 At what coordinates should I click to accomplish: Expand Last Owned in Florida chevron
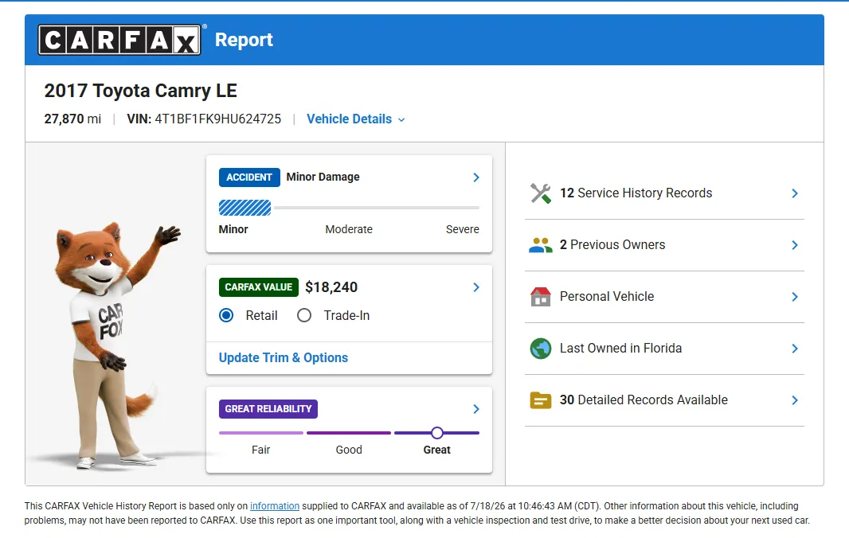point(794,349)
